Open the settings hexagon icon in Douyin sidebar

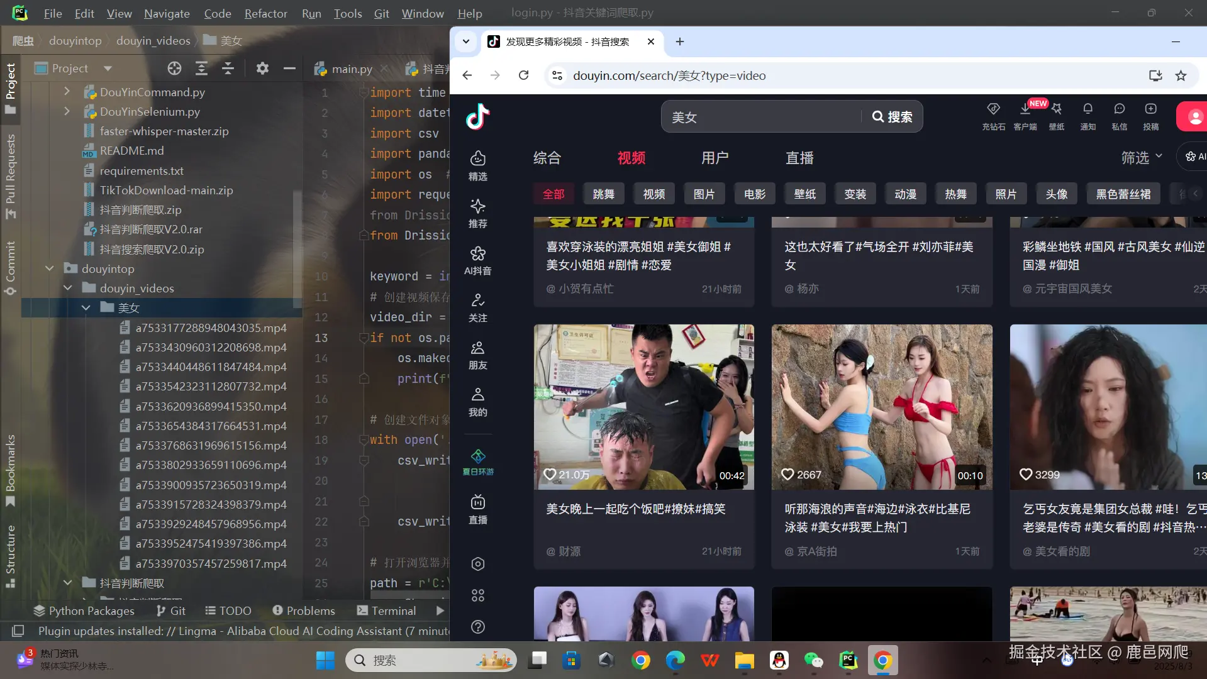point(478,564)
